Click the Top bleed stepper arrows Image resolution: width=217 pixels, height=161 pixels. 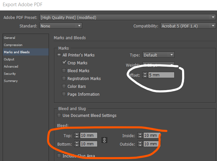(x=77, y=135)
